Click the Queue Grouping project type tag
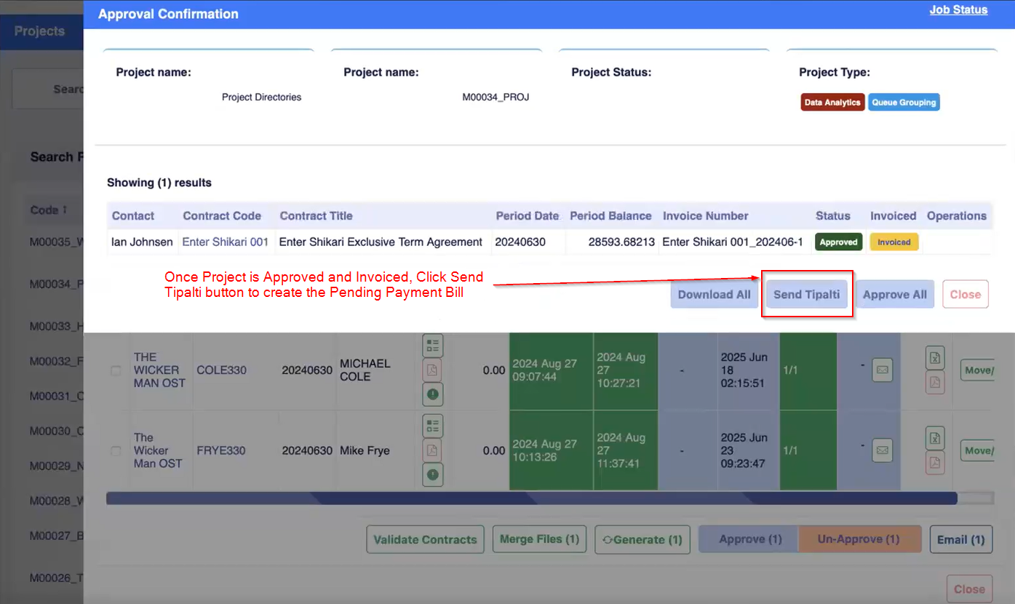 tap(904, 103)
